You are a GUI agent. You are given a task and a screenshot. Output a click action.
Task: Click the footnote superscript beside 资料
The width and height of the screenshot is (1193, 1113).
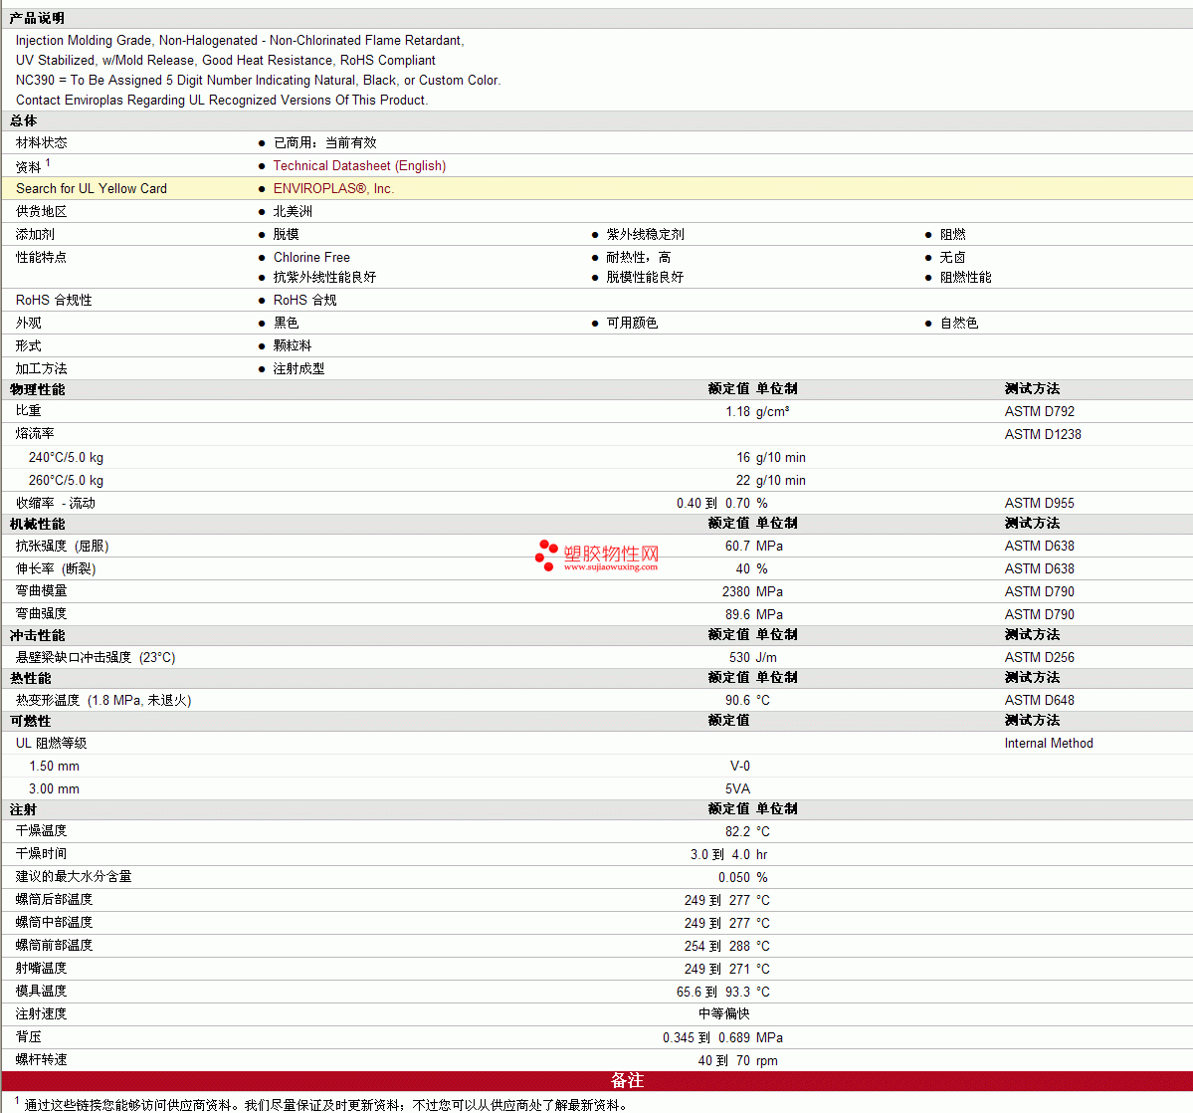48,163
